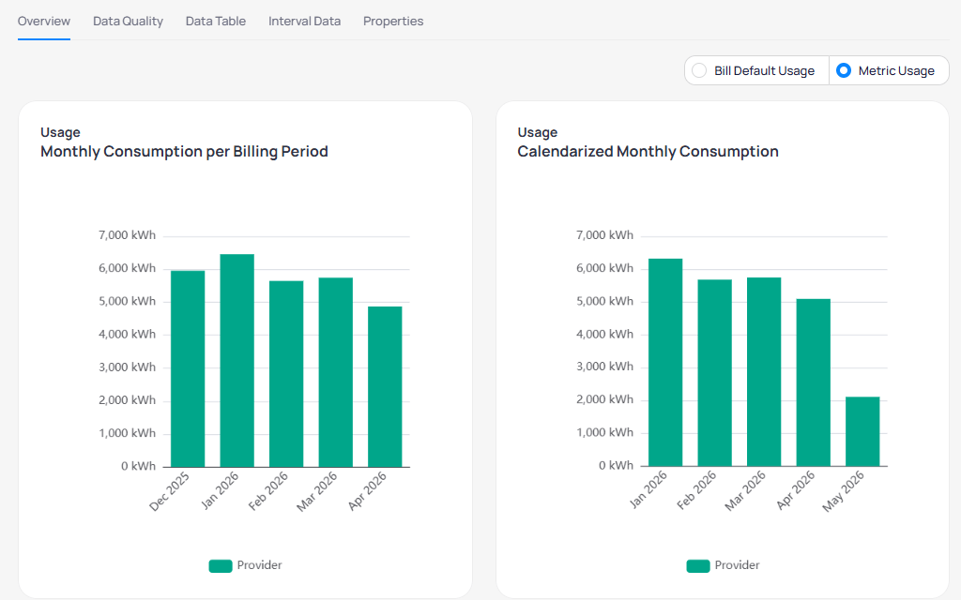The width and height of the screenshot is (961, 600).
Task: Click the Calendarized Monthly Consumption title
Action: pos(648,151)
